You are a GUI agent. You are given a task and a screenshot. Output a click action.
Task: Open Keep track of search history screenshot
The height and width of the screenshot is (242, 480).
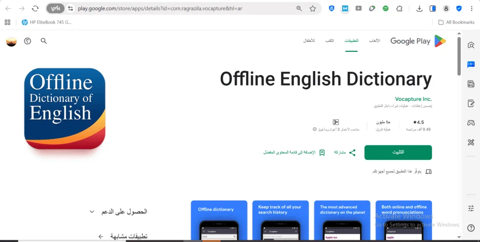point(280,220)
